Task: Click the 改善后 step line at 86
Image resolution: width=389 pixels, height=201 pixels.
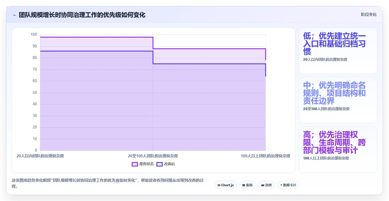Action: [x=96, y=51]
